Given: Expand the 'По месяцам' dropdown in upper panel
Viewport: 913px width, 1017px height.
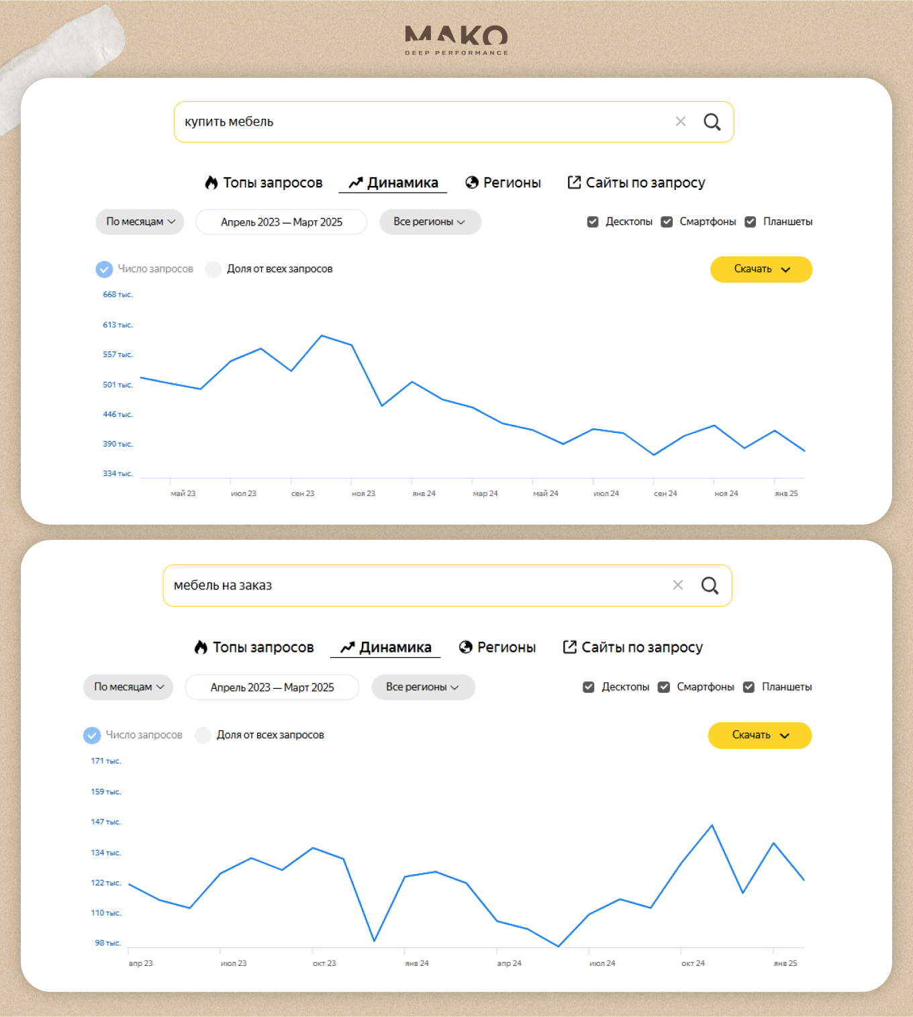Looking at the screenshot, I should (x=140, y=222).
